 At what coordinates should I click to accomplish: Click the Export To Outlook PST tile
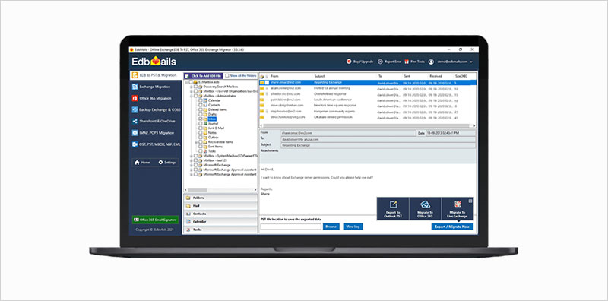coord(393,209)
